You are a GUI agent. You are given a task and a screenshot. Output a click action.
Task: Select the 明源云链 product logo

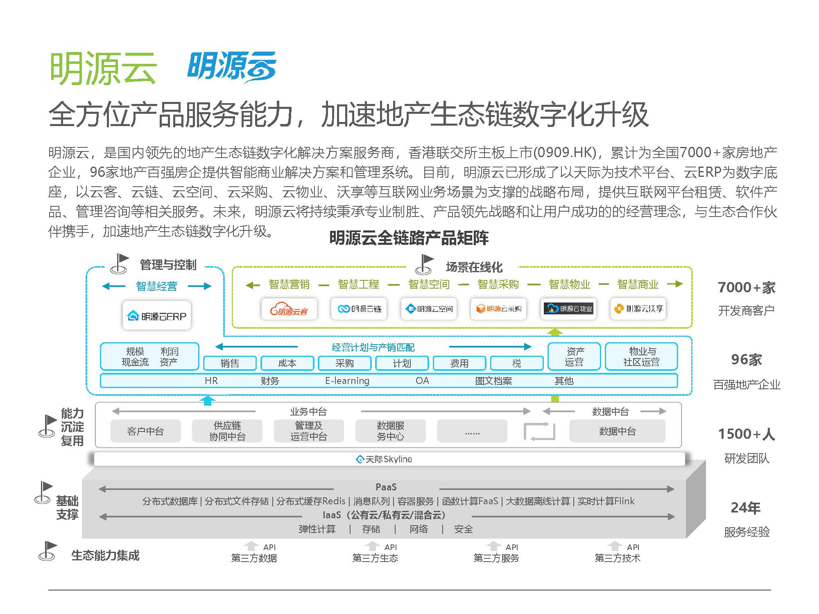359,309
